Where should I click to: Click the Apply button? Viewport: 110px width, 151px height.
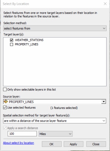point(73,144)
